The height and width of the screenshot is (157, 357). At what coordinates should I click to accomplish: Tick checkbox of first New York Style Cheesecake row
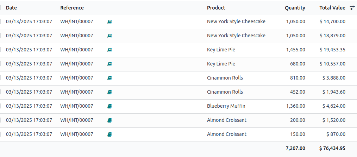pos(0,21)
